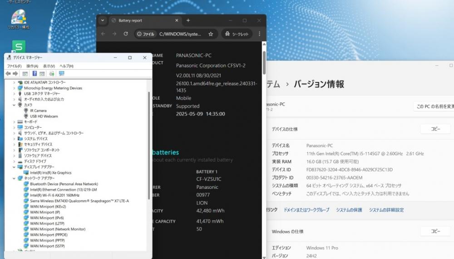Screen dimensions: 454x259
Task: Switch to the Battery report tab
Action: (x=145, y=20)
